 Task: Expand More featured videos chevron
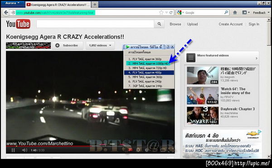coord(257,58)
